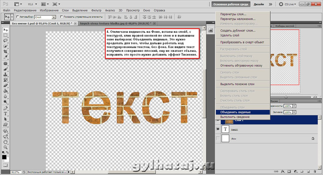Select the Фон layer thumbnail
The height and width of the screenshot is (175, 323).
[225, 138]
